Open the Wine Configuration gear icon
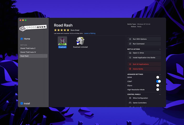 pyautogui.click(x=130, y=98)
